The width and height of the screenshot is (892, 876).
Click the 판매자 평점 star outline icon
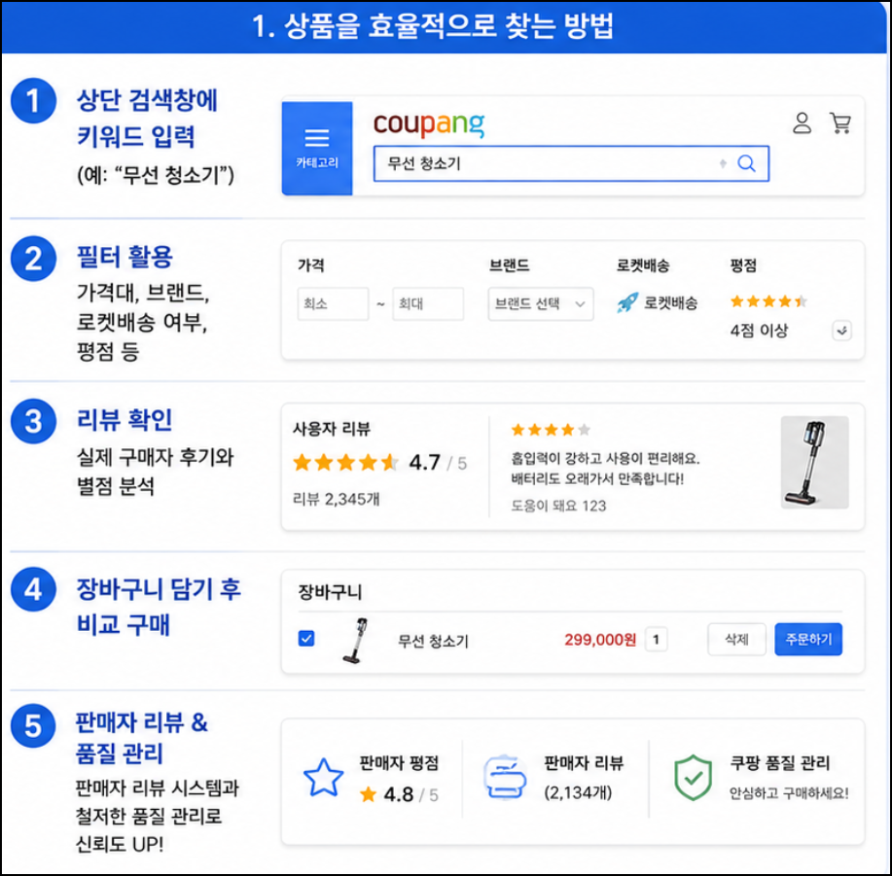click(x=323, y=778)
